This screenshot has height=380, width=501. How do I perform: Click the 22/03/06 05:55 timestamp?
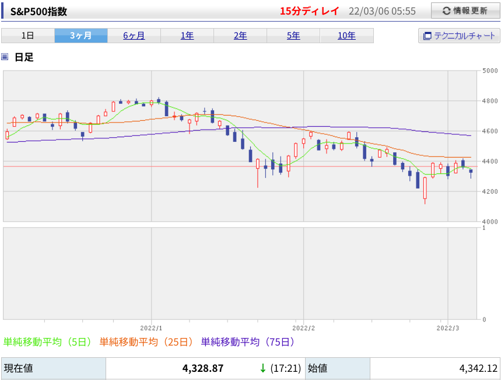[x=382, y=11]
